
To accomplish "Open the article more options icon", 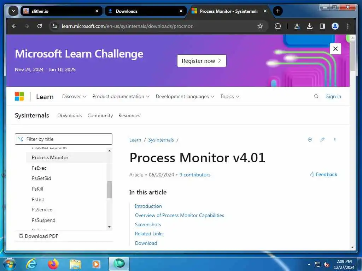I will [x=335, y=139].
